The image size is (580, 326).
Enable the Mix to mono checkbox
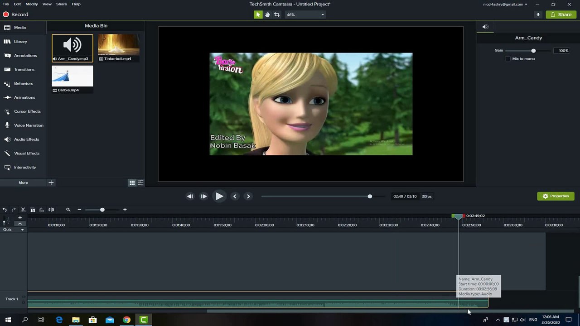click(x=508, y=59)
